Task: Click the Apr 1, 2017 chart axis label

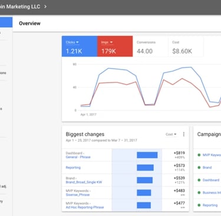Action: click(88, 114)
